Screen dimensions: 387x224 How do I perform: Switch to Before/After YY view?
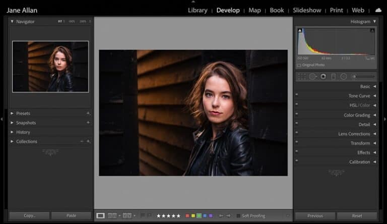pyautogui.click(x=127, y=216)
